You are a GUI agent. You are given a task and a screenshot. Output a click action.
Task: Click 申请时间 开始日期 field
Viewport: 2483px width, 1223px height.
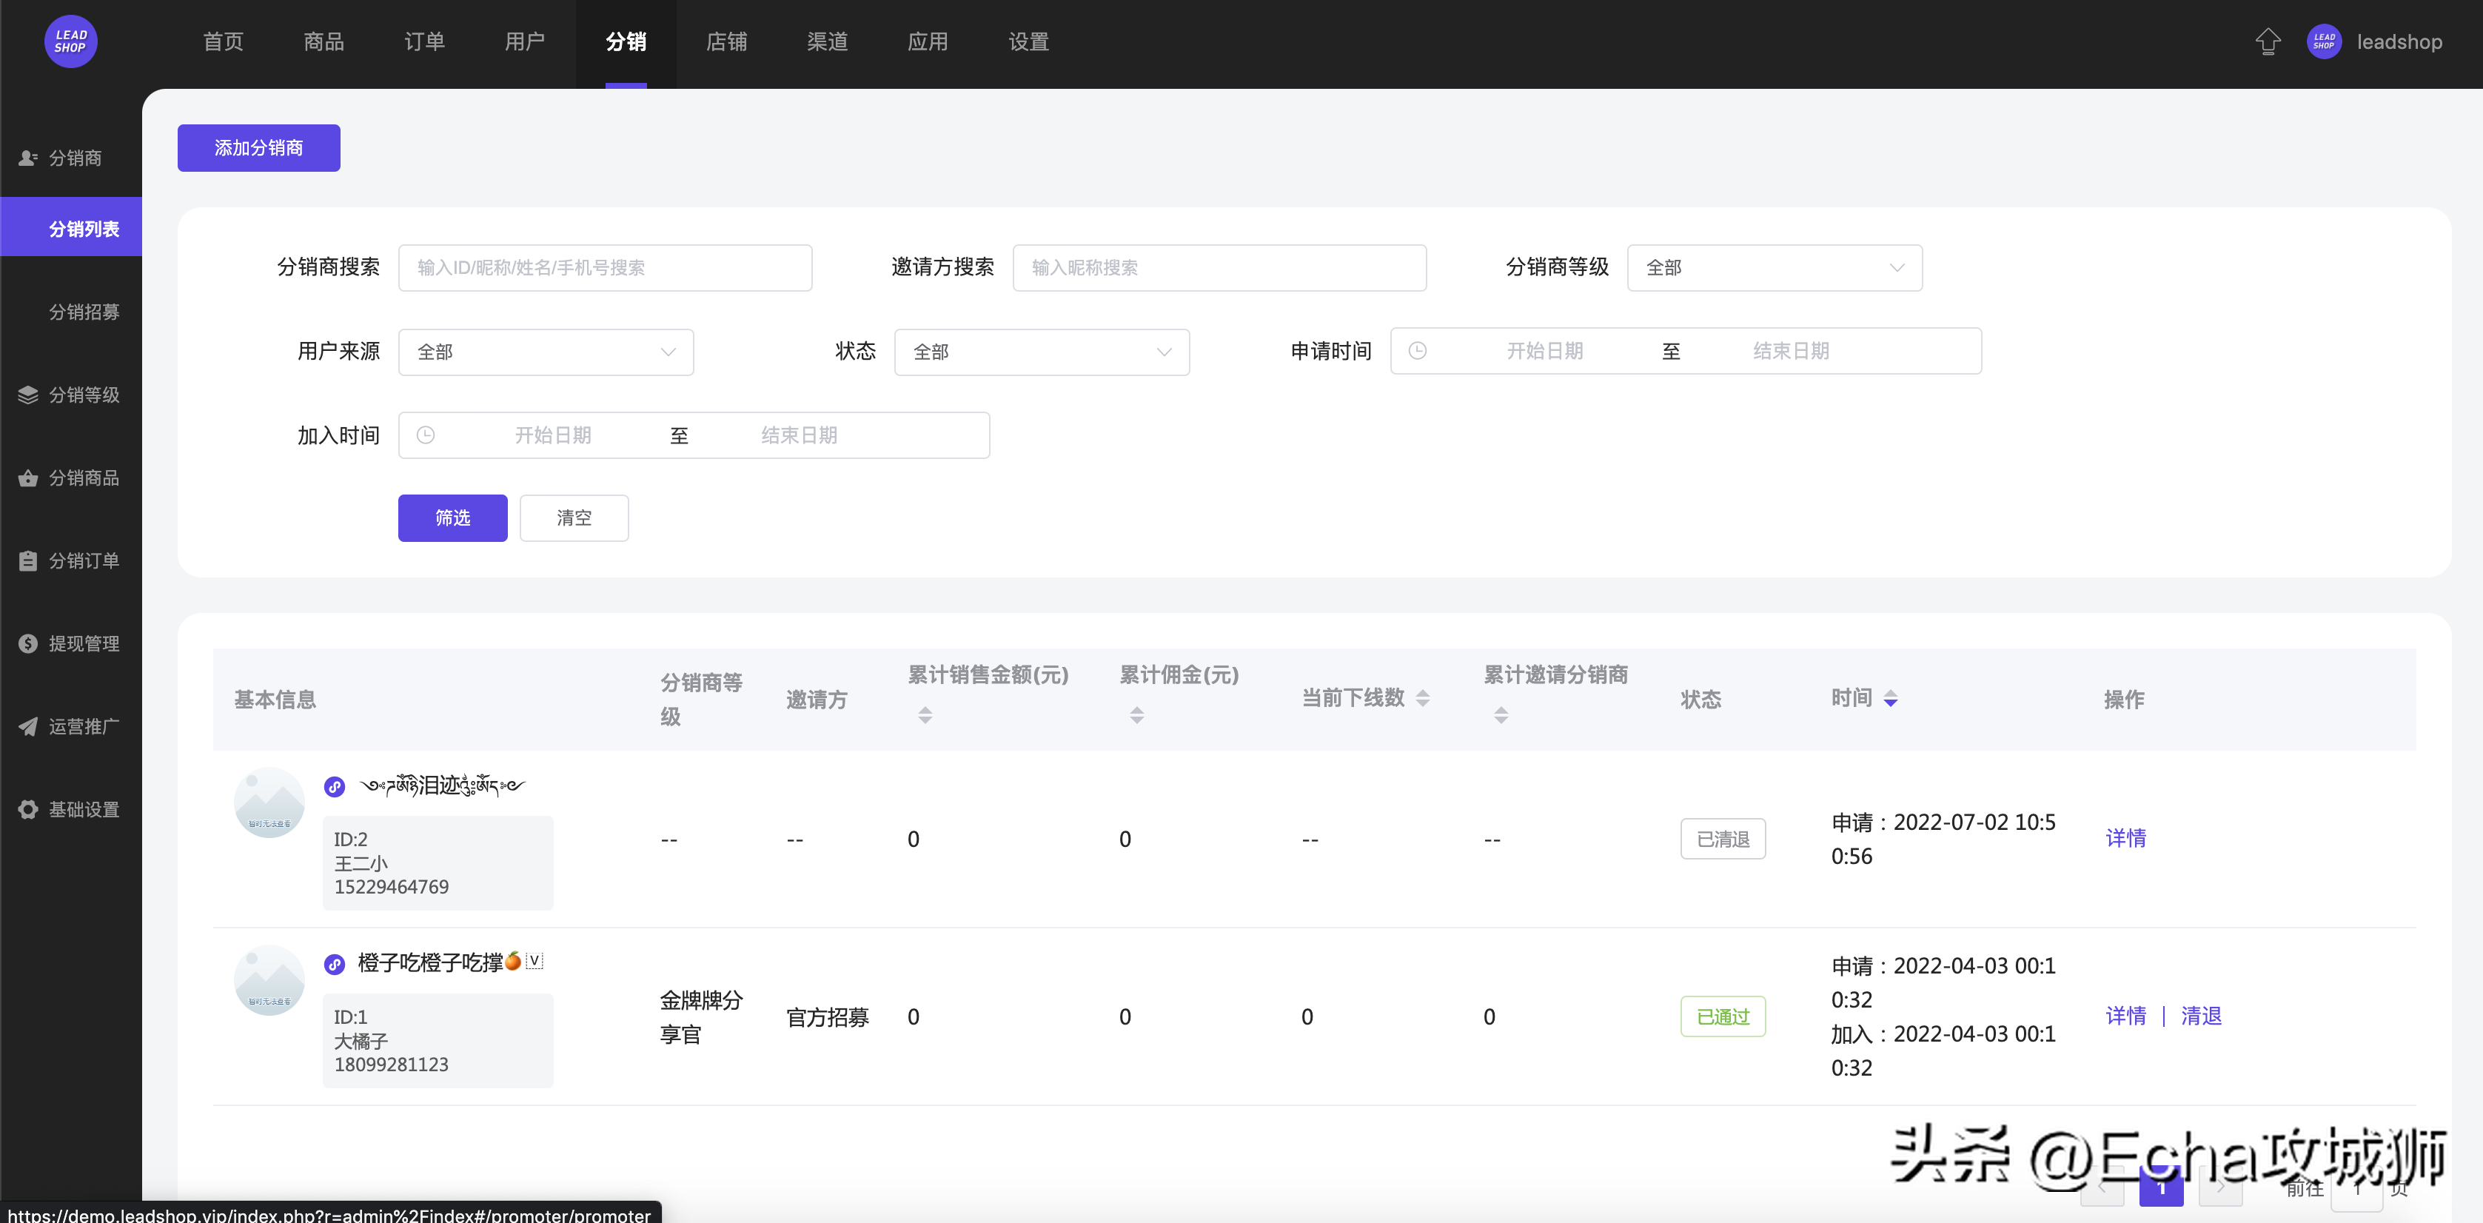(1545, 351)
